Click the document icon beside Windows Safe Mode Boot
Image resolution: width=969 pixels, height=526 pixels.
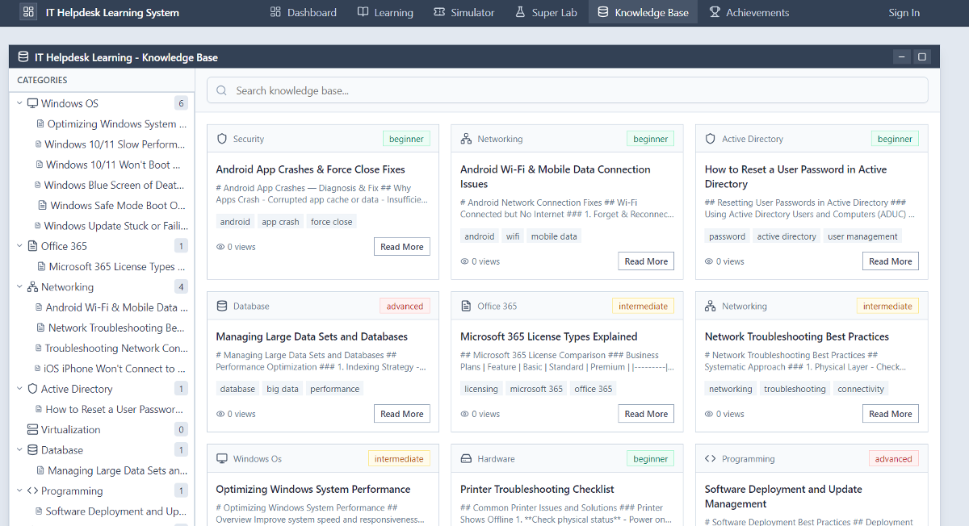(x=44, y=205)
